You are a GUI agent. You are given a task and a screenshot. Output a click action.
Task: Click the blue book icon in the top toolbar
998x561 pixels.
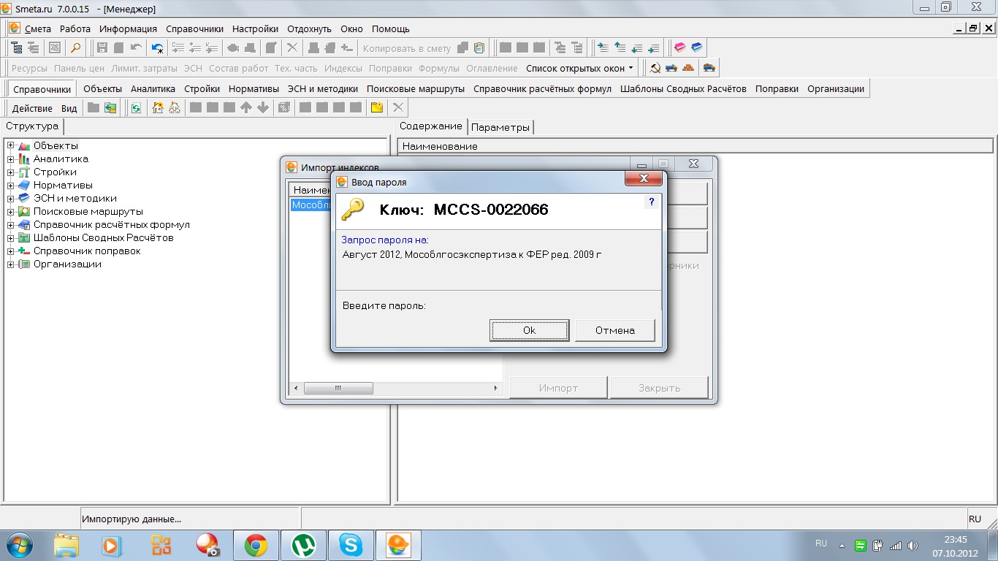[x=696, y=48]
